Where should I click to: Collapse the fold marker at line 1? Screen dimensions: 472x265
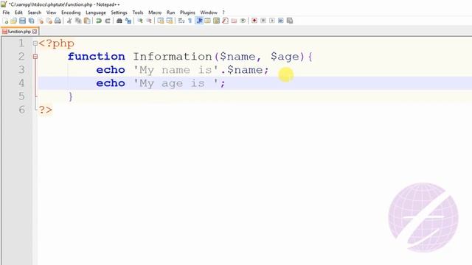pyautogui.click(x=35, y=43)
